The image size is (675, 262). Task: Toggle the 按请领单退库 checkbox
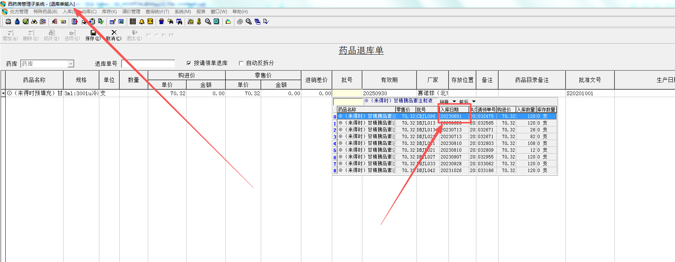coord(189,63)
